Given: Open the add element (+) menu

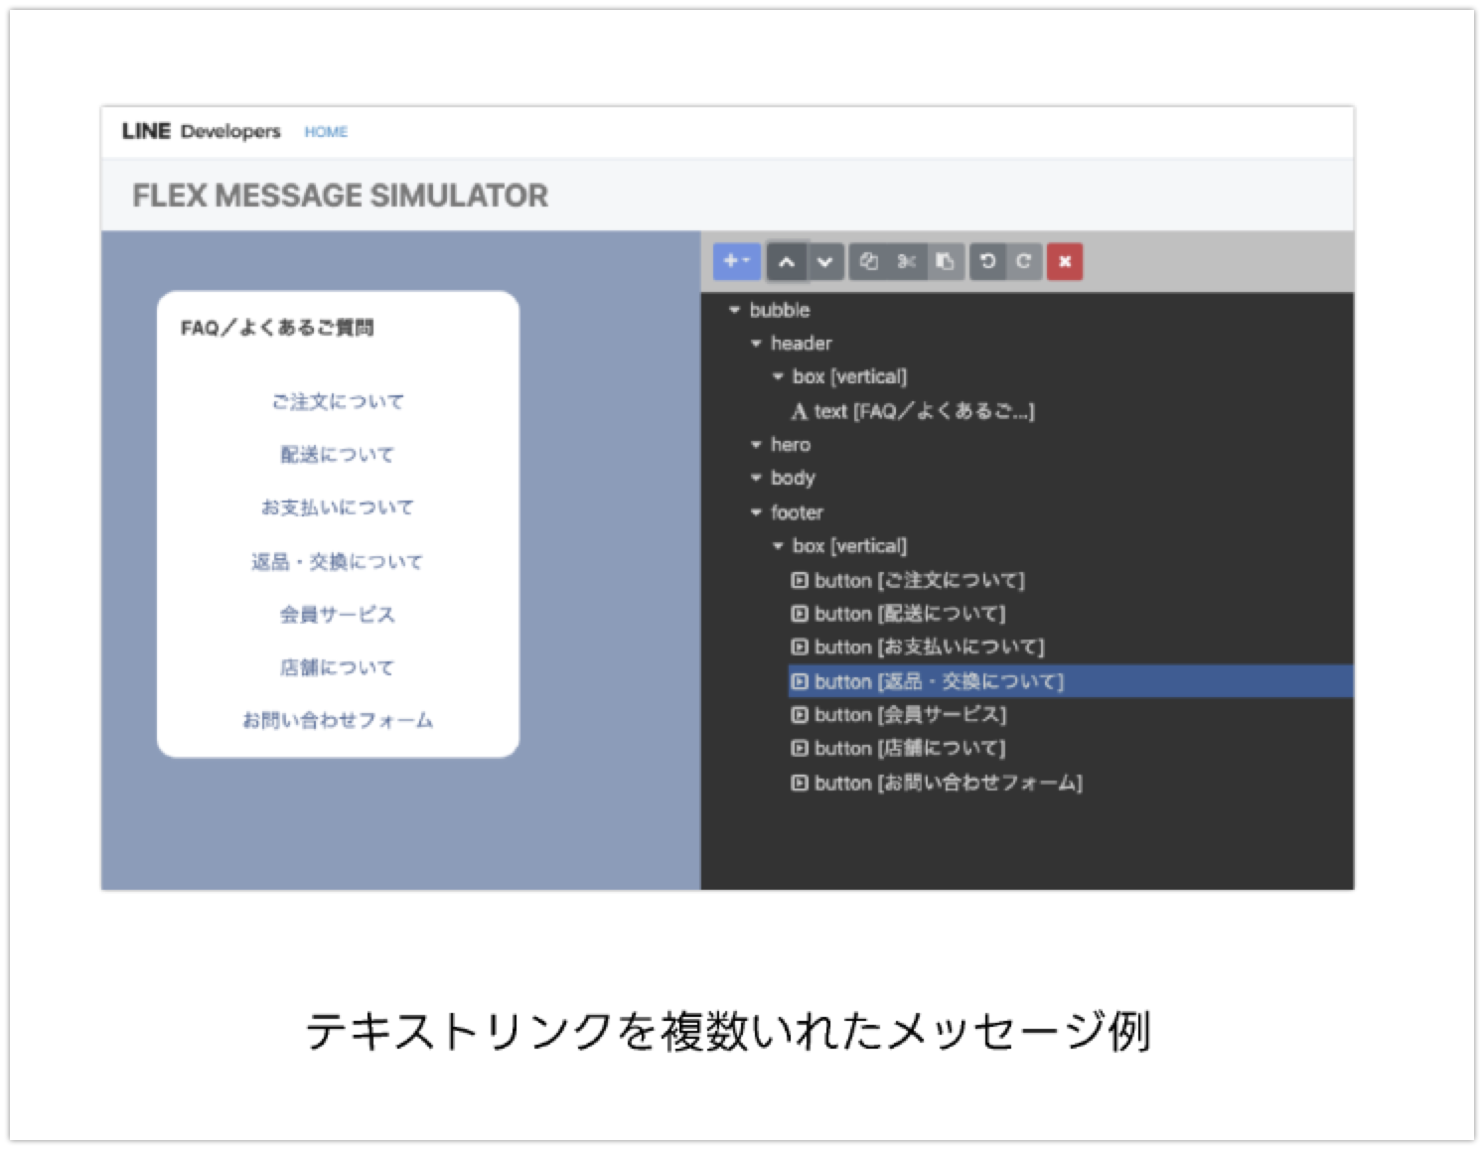Looking at the screenshot, I should [736, 261].
